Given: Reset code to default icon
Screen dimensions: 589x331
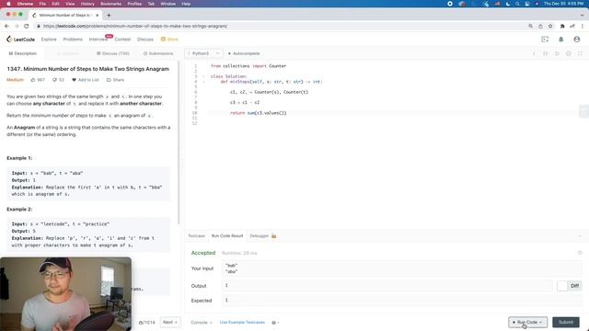Looking at the screenshot, I should [x=557, y=53].
